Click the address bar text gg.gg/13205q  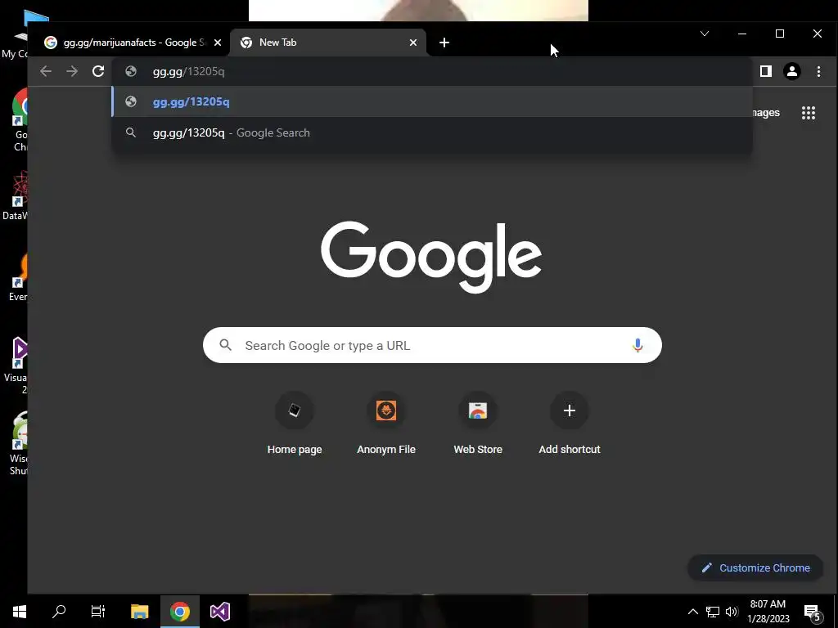189,72
